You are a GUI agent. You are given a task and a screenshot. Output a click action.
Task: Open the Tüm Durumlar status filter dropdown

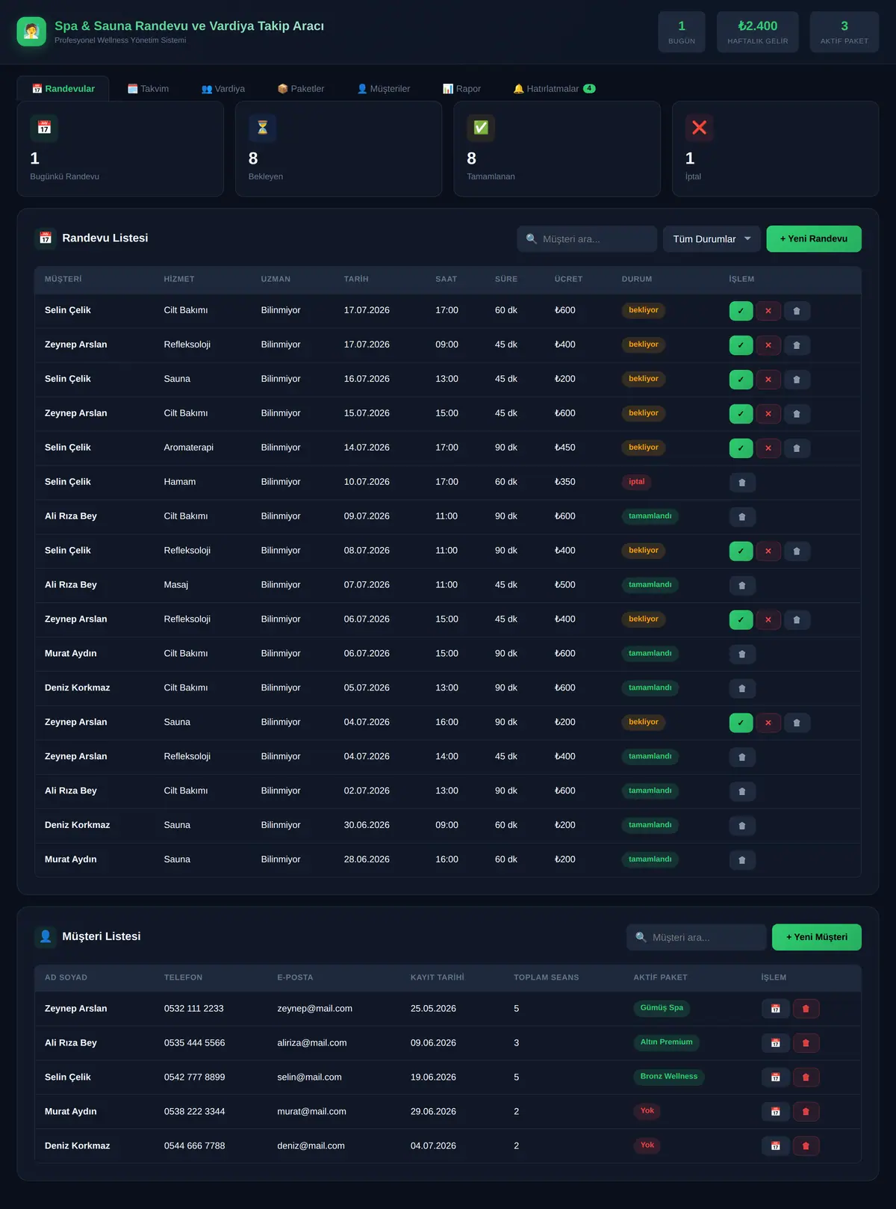pyautogui.click(x=712, y=239)
